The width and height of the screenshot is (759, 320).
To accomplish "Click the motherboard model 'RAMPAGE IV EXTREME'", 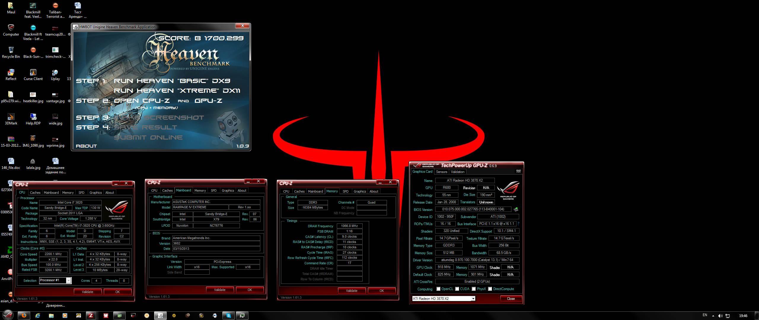I will 200,207.
